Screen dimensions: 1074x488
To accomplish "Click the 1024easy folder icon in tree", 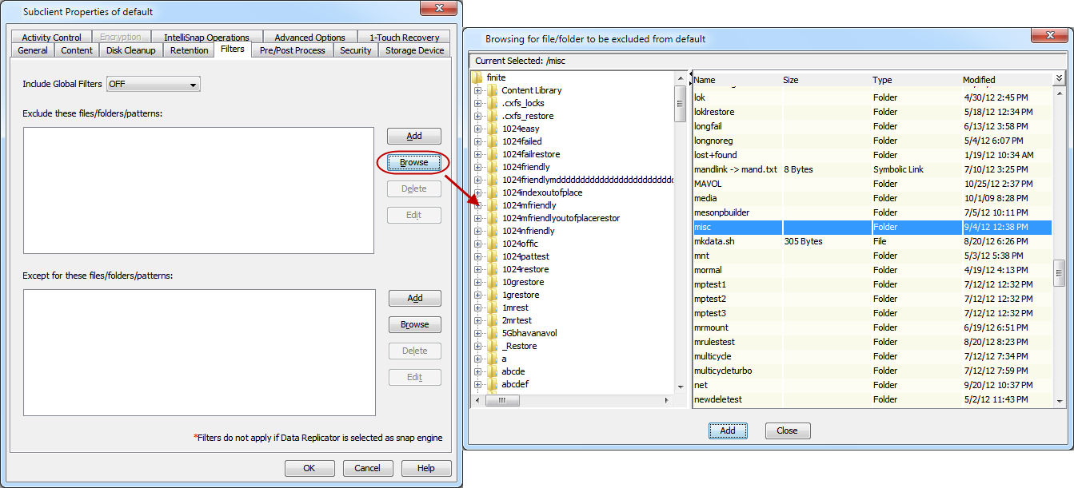I will pos(492,129).
